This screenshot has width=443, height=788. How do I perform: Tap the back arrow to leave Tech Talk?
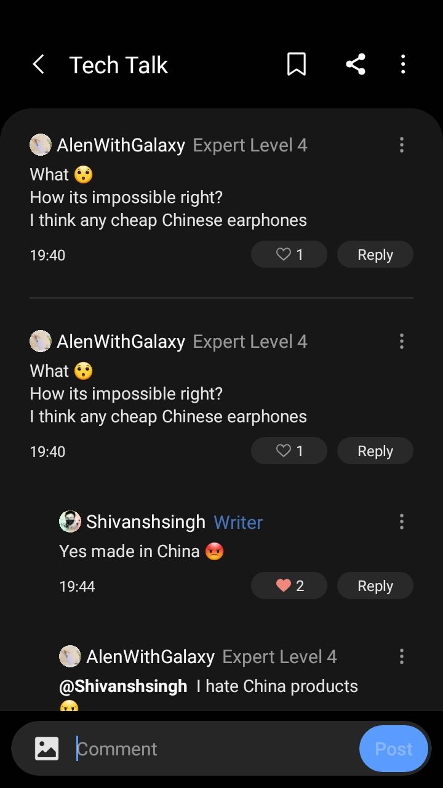point(39,64)
